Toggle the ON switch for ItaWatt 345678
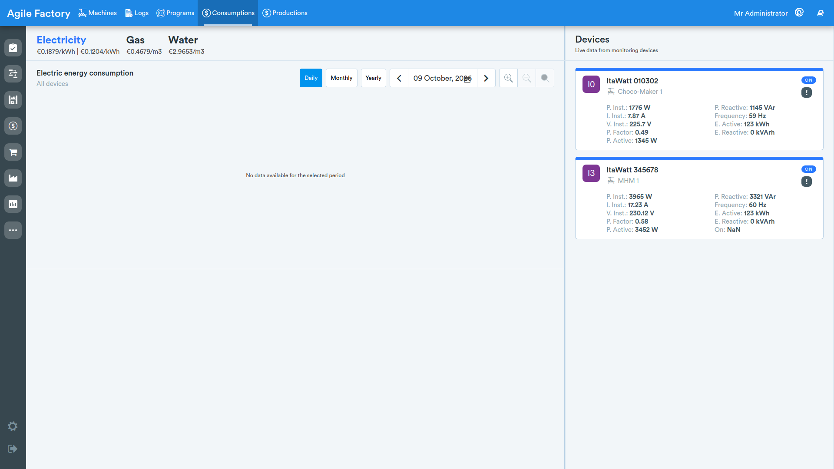 pos(808,169)
